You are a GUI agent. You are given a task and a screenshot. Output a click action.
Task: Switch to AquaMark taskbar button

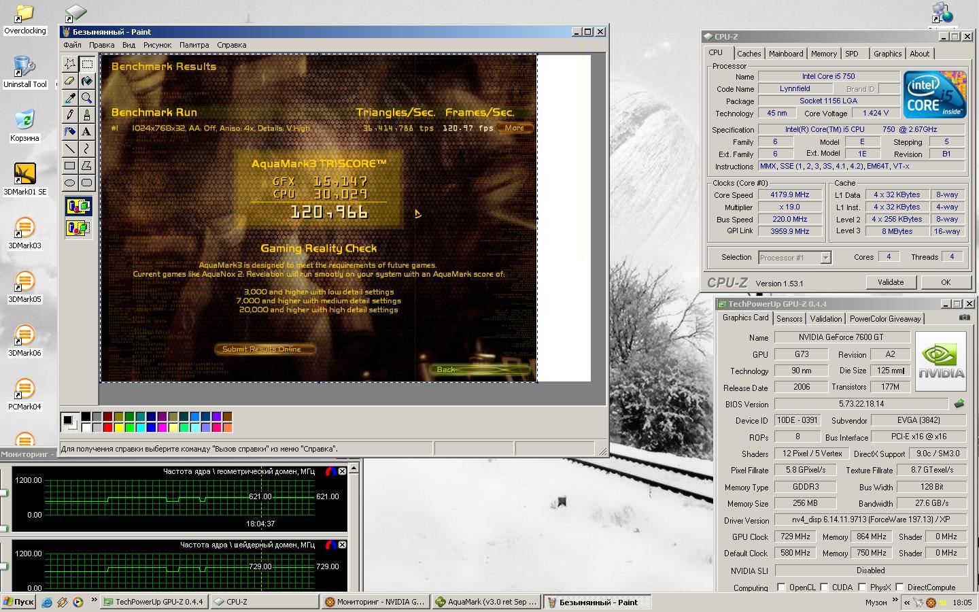[486, 602]
